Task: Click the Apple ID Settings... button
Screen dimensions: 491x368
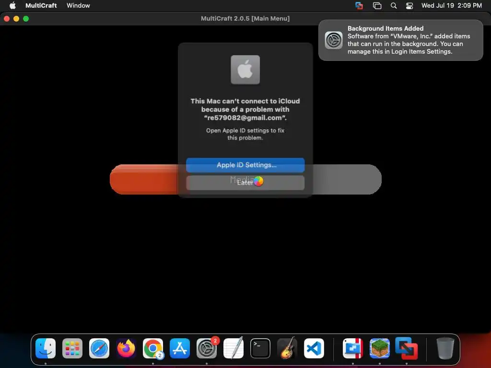Action: click(245, 165)
